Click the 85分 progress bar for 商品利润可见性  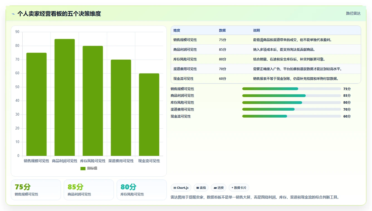tap(292, 96)
